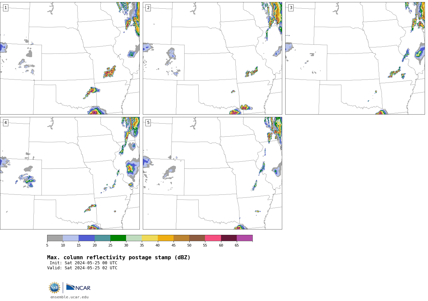The width and height of the screenshot is (428, 301).
Task: Select the pink 55-60 dBZ swatch
Action: (213, 238)
